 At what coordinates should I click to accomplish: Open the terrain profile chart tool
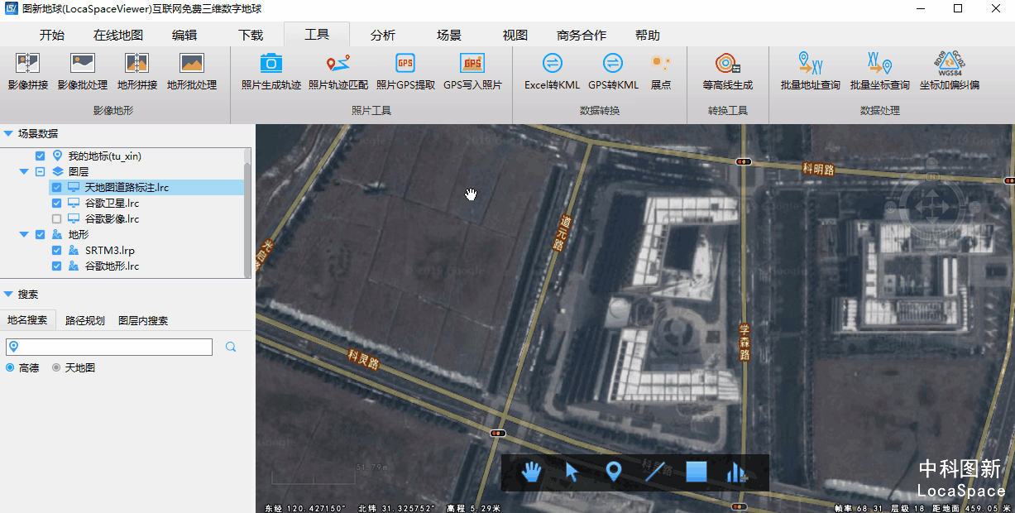(x=736, y=472)
